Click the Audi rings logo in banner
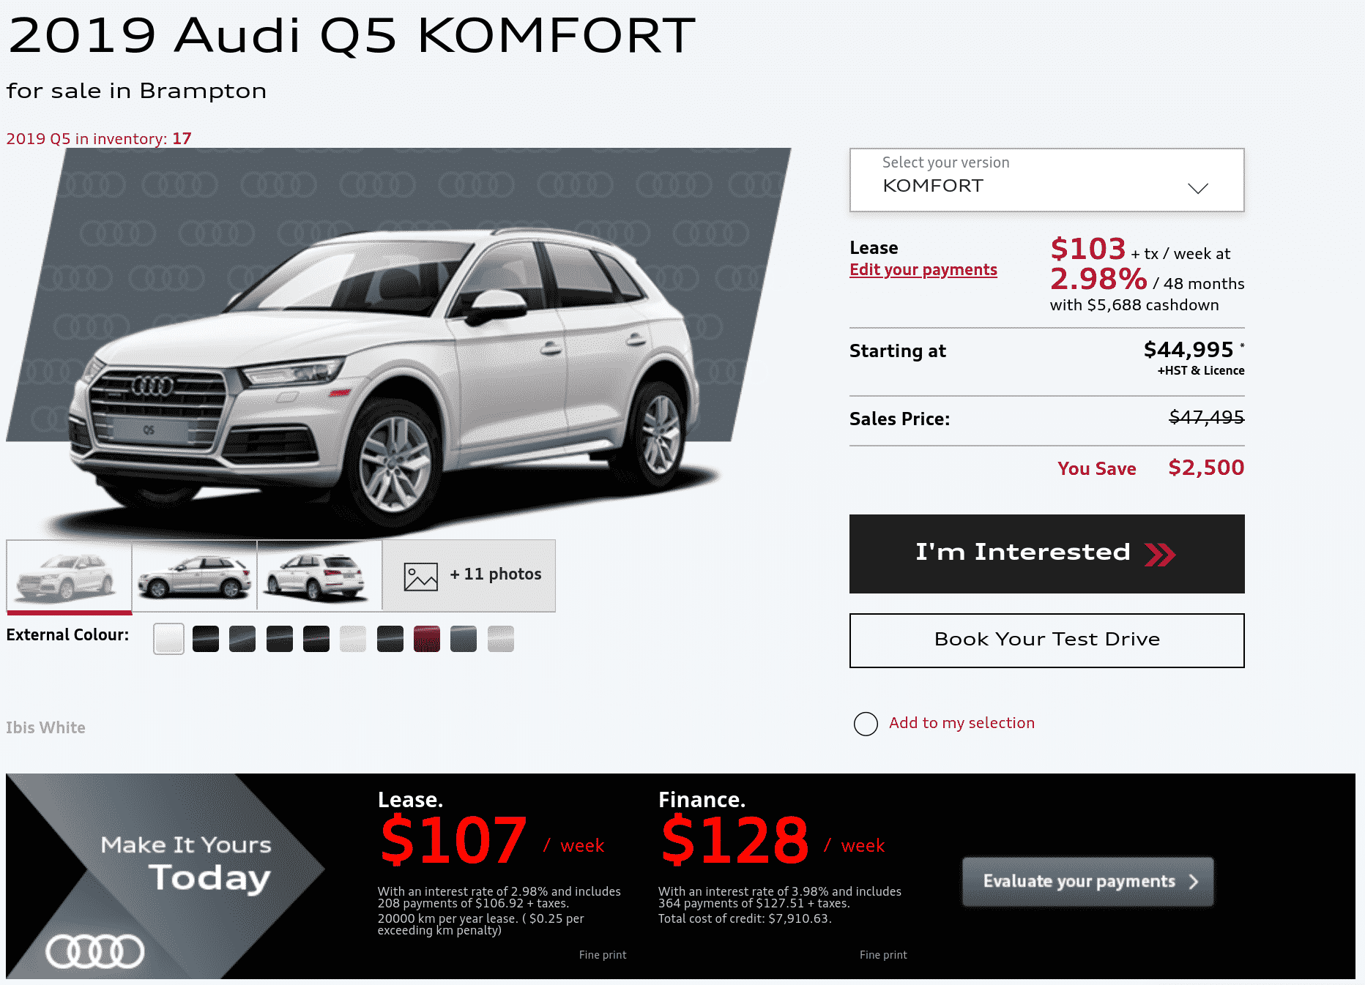The width and height of the screenshot is (1365, 985). click(x=95, y=951)
